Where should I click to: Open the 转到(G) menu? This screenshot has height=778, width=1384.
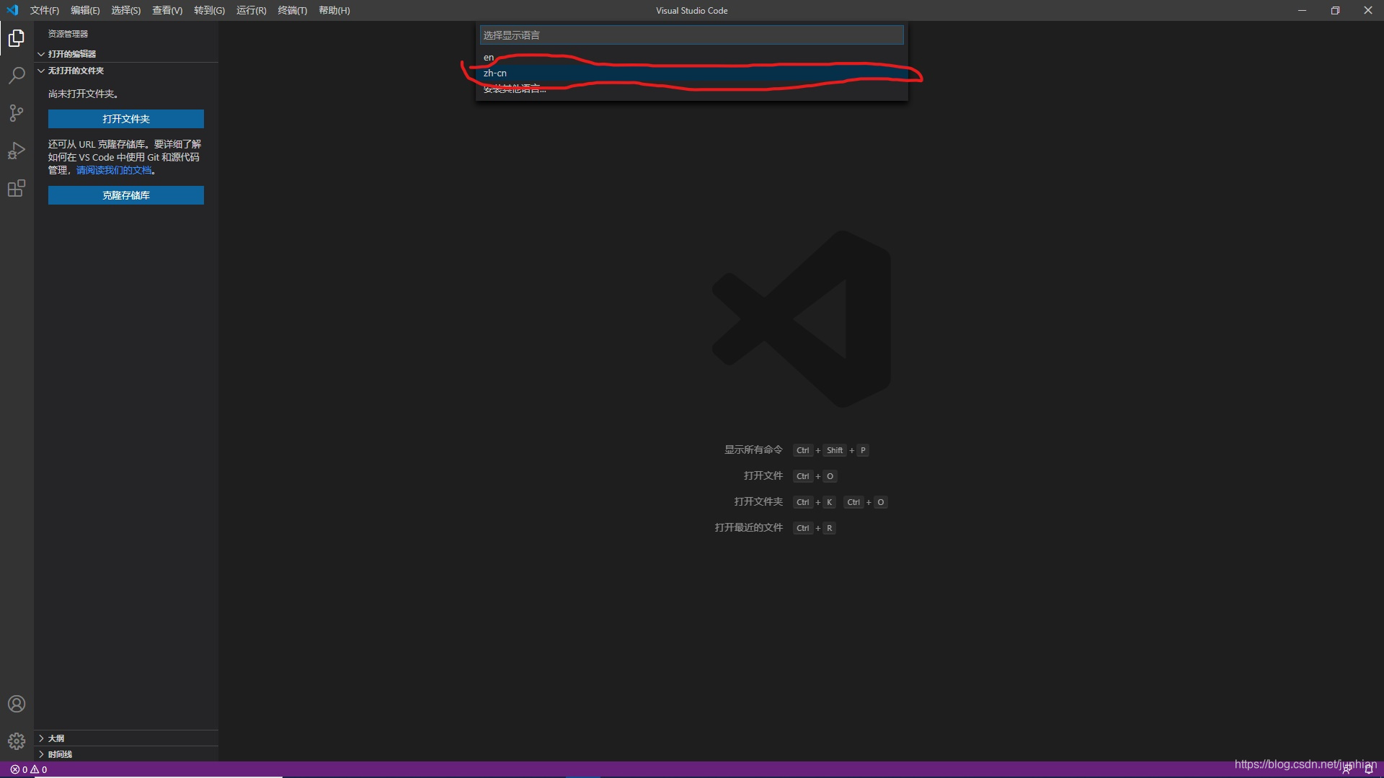[x=209, y=10]
